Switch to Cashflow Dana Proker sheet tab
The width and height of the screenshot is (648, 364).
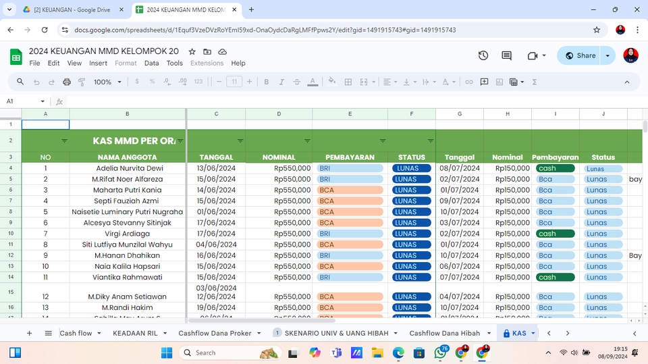pos(215,334)
